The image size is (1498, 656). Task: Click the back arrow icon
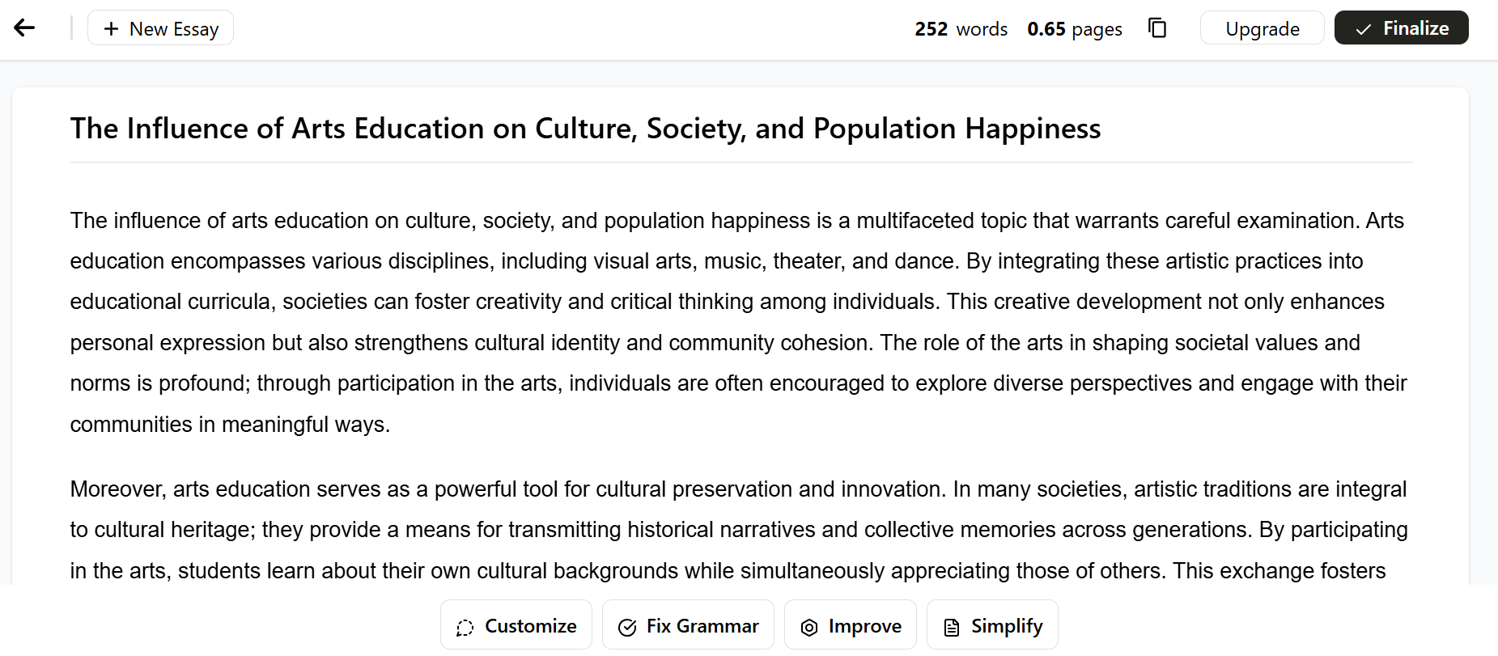pos(24,28)
